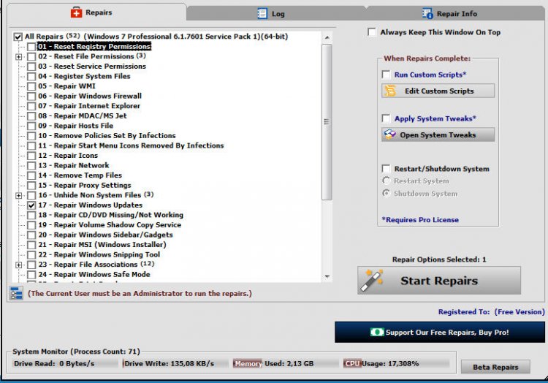Select 22 - Repair Windows Snipping Tool
This screenshot has height=383, width=548.
point(99,255)
